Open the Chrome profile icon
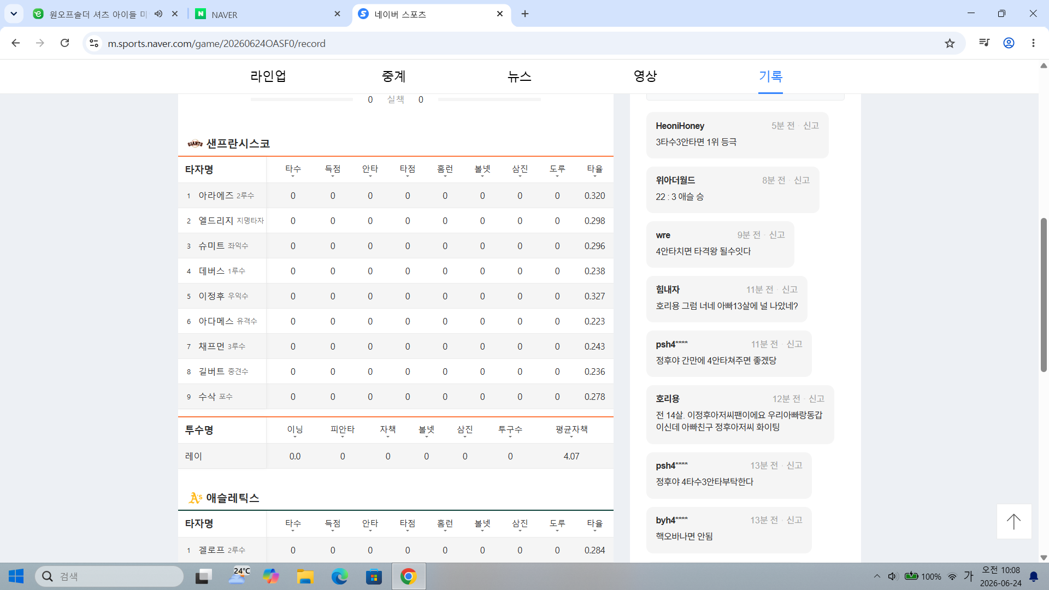 1009,43
